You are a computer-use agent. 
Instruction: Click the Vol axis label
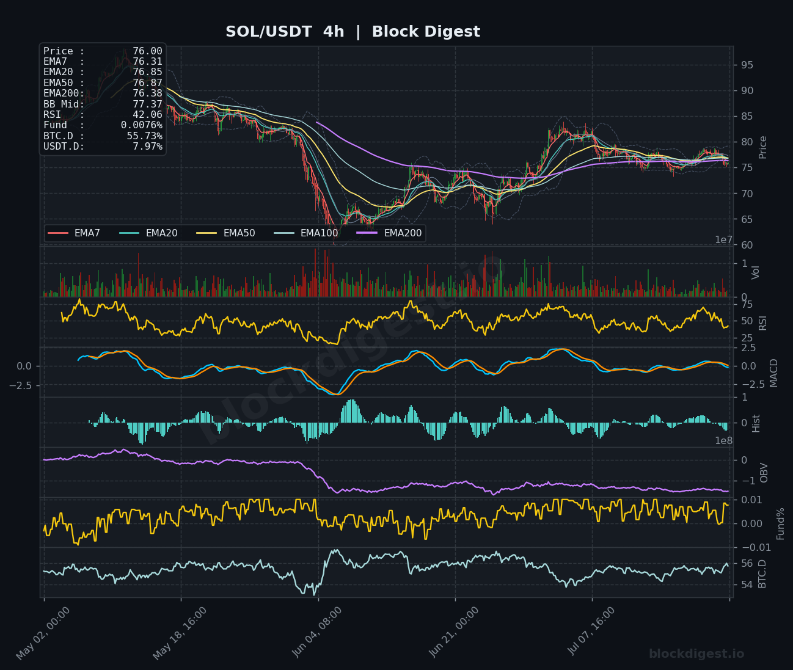coord(756,272)
